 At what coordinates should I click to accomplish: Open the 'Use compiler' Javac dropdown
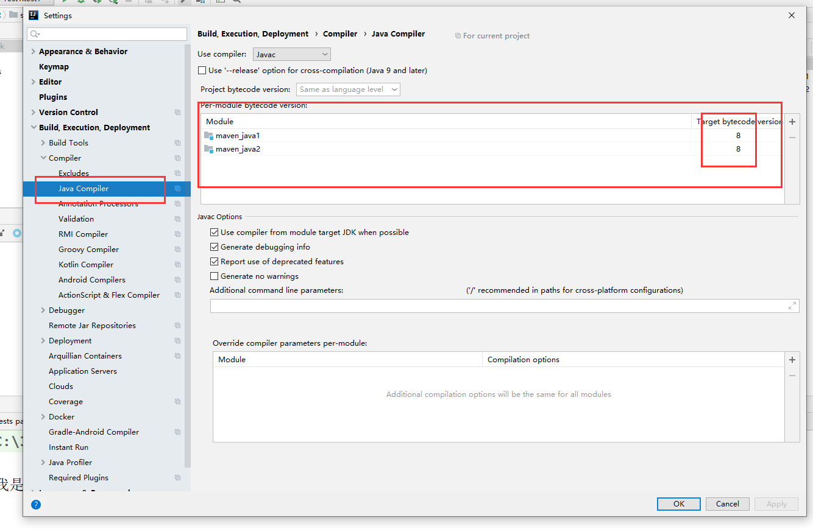pos(291,54)
